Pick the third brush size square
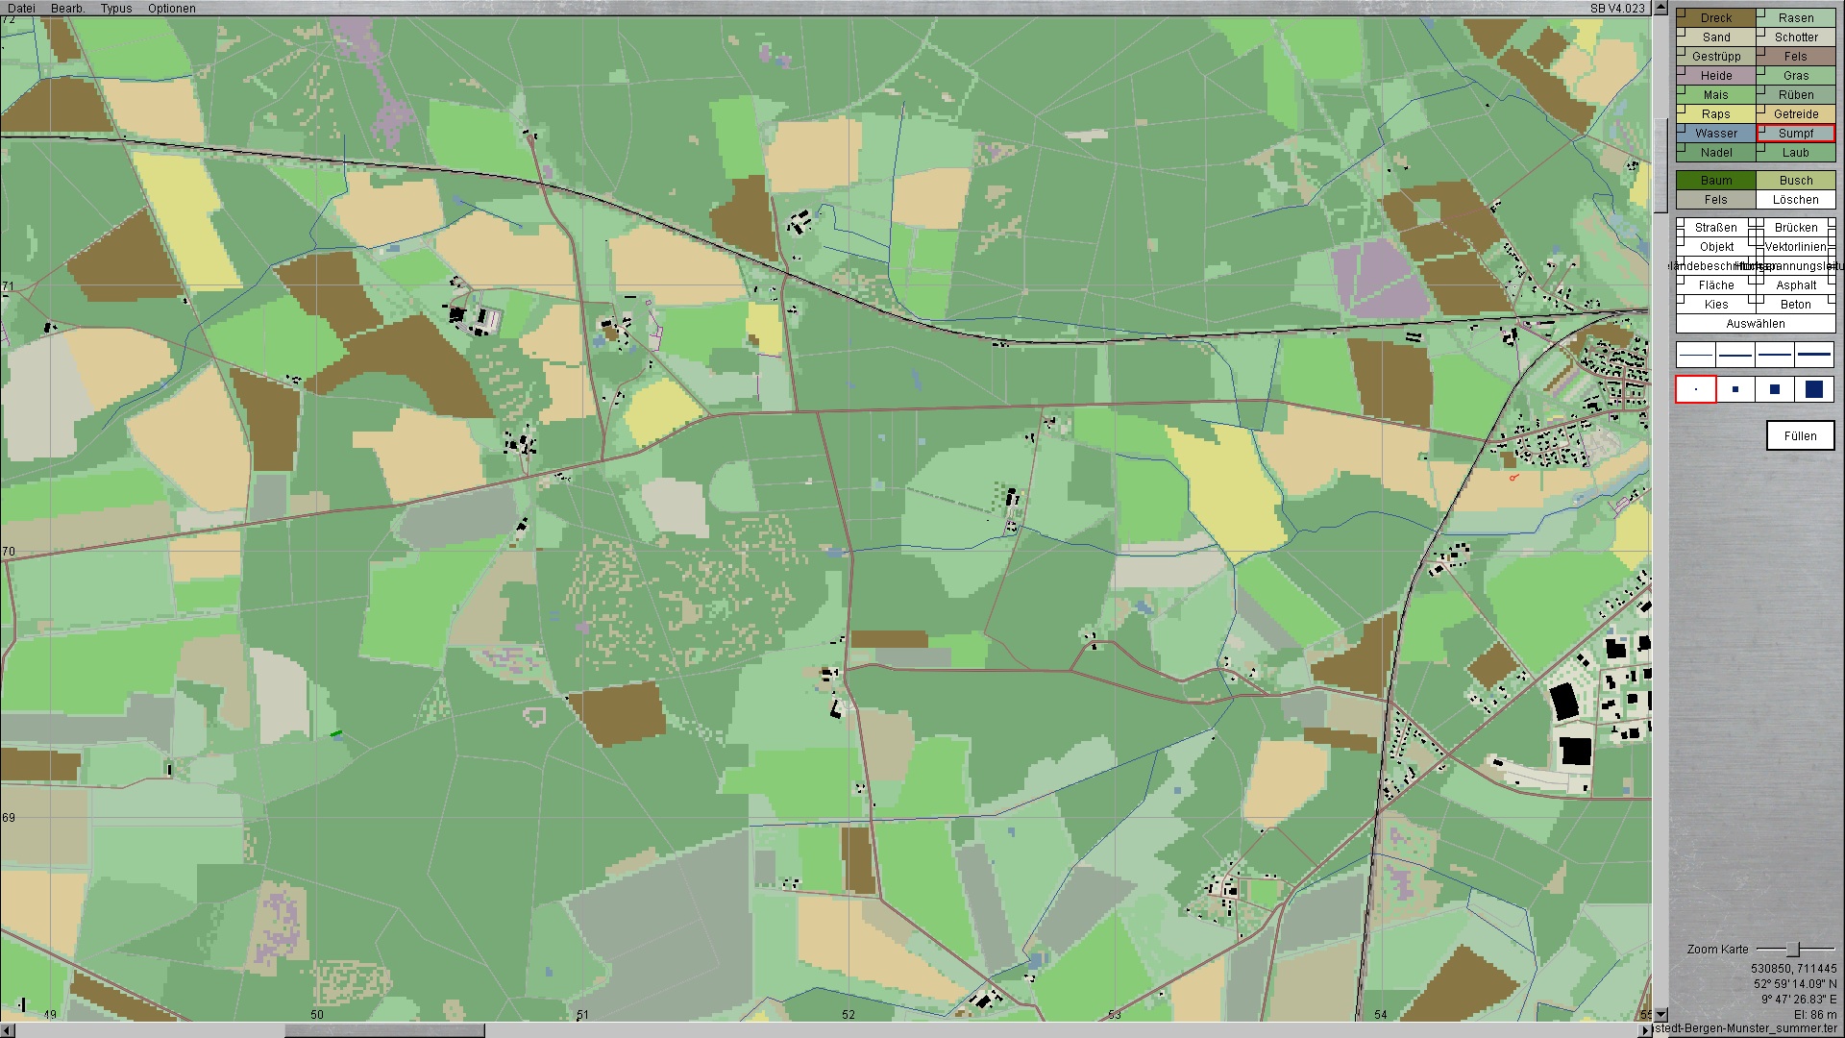 coord(1775,389)
